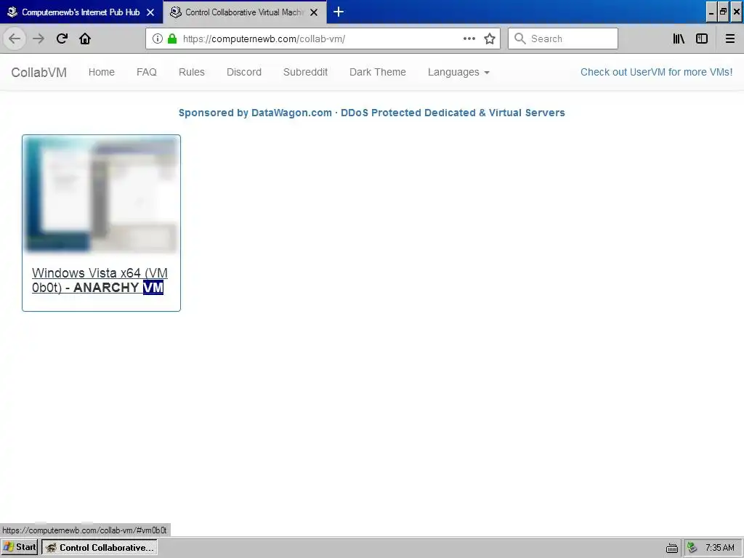Viewport: 744px width, 558px height.
Task: Click the 7:35 AM clock
Action: [720, 548]
